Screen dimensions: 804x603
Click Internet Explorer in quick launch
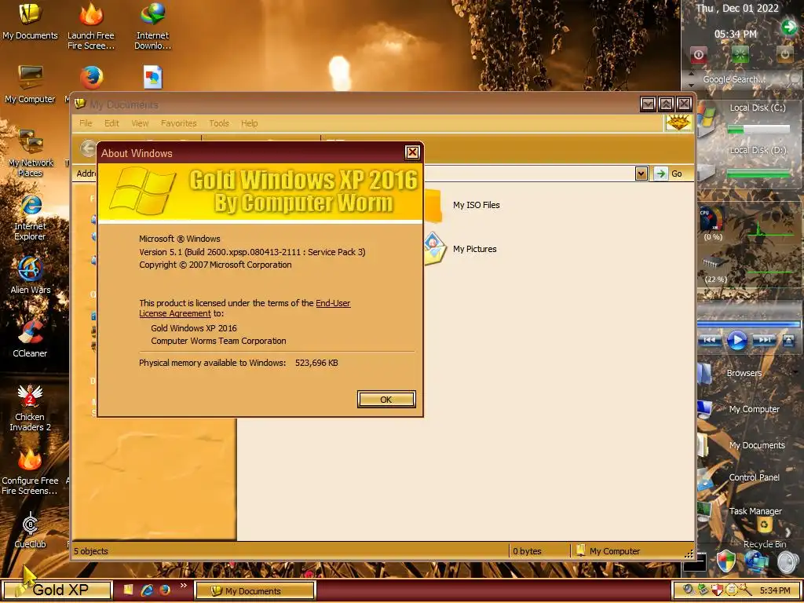click(x=147, y=590)
